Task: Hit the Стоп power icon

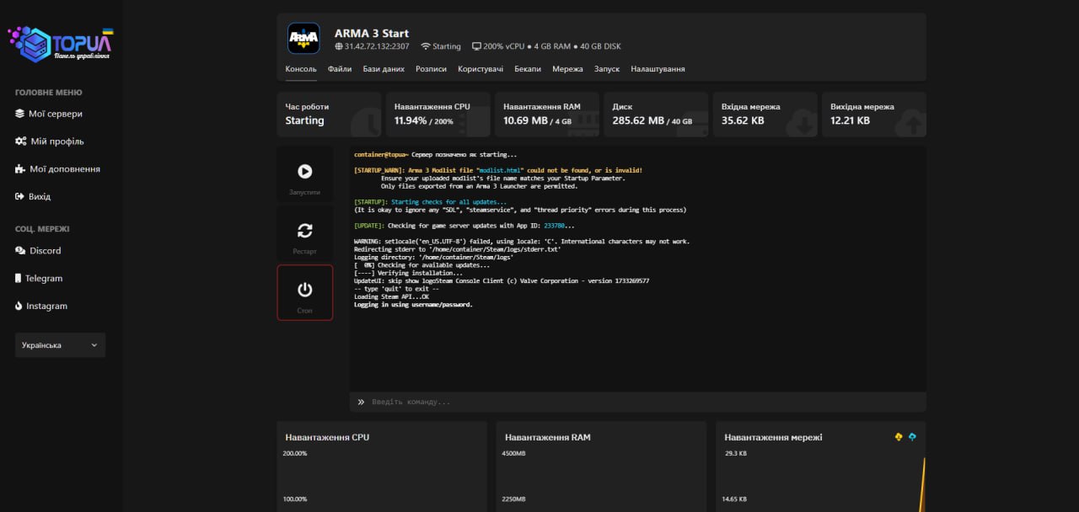Action: pos(304,290)
